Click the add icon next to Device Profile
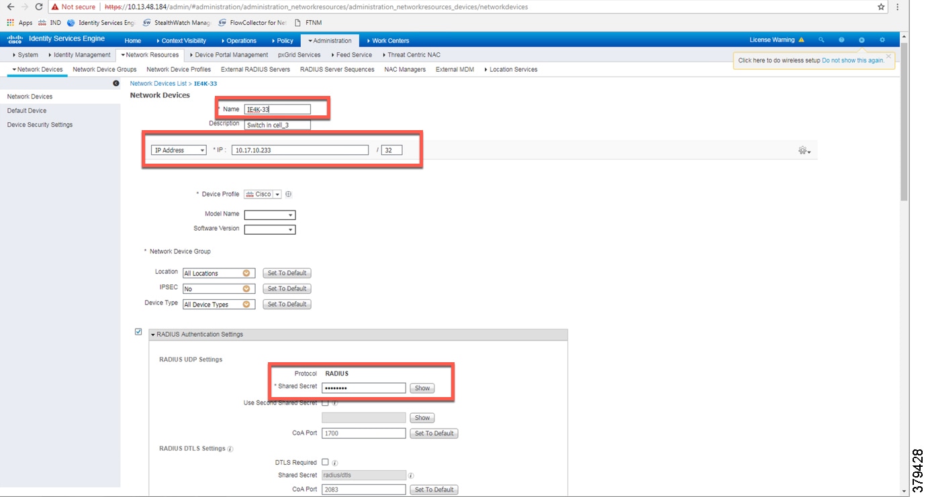This screenshot has height=497, width=926. pyautogui.click(x=289, y=195)
